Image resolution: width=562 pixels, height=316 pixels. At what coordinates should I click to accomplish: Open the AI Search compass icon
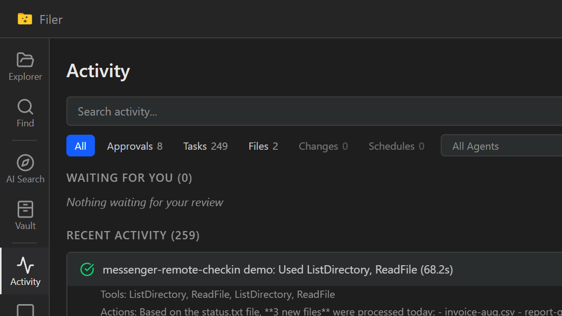pos(25,163)
